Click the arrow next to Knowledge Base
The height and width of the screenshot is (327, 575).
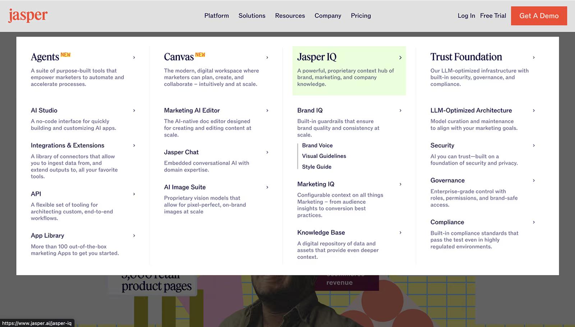click(x=400, y=233)
